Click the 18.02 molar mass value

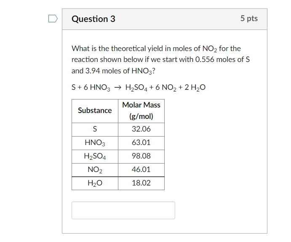tap(141, 183)
